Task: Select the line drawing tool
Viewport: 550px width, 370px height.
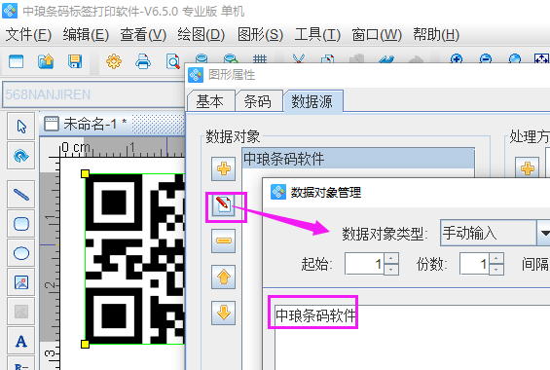Action: click(21, 195)
